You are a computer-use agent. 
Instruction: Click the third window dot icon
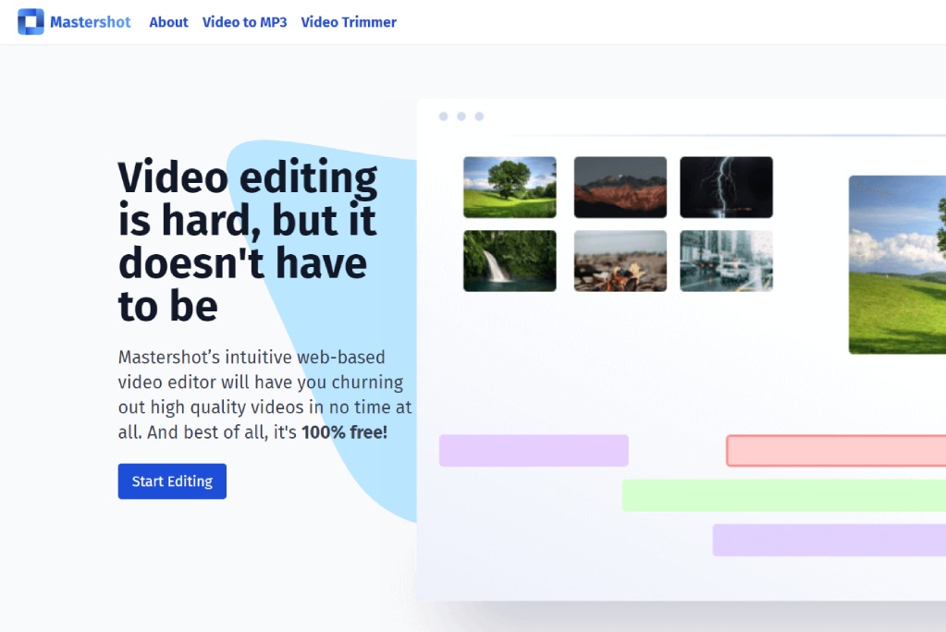[478, 116]
